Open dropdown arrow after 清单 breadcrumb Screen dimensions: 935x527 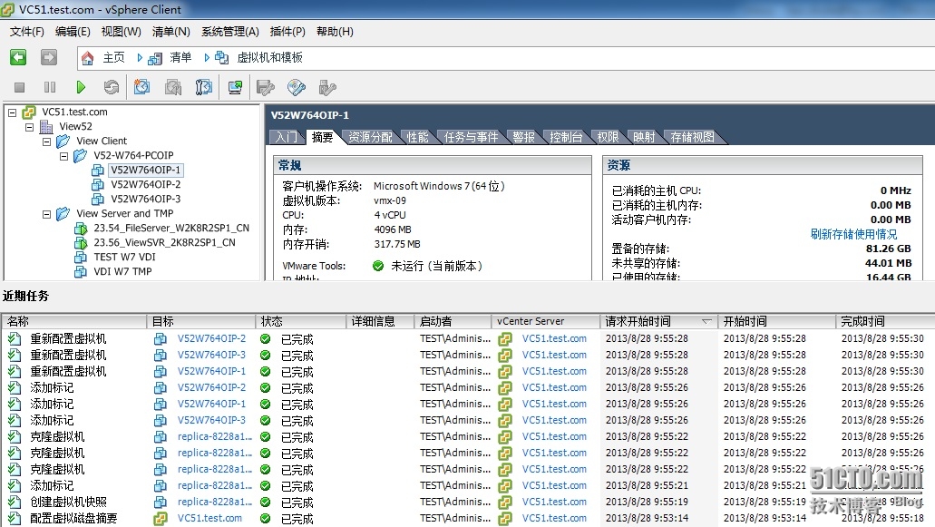[207, 58]
